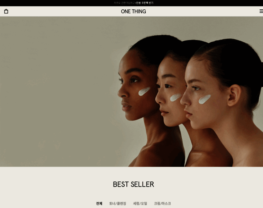Select the 전체 tab under Best Seller
263x208 pixels.
99,203
